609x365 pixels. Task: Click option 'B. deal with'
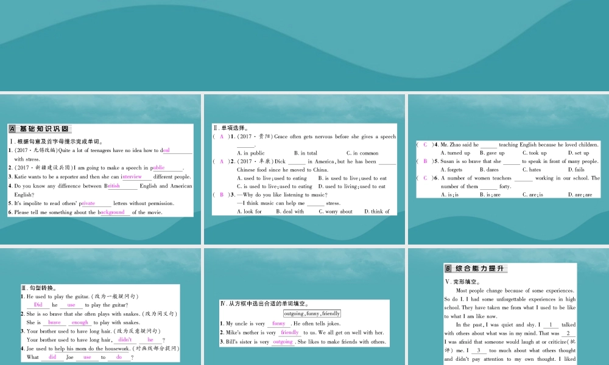290,212
